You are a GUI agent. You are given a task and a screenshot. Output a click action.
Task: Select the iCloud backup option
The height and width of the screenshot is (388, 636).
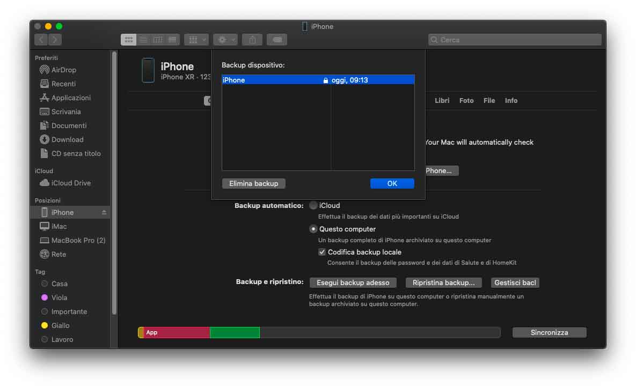313,205
